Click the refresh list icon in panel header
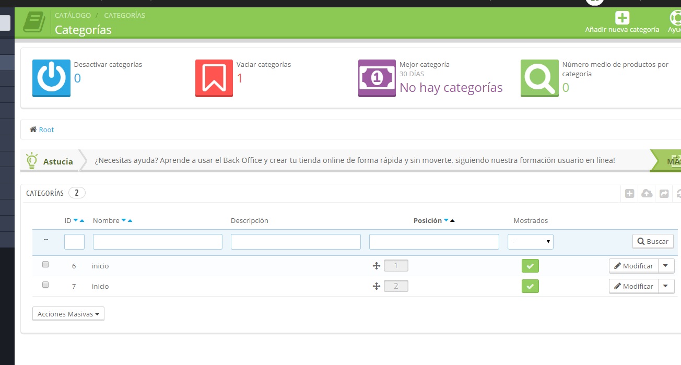681x365 pixels. point(678,194)
